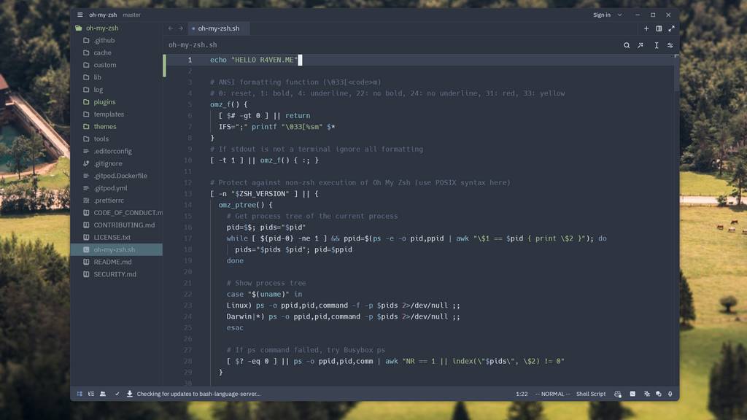Open notifications from the status bar bell area
747x420 pixels.
(x=659, y=394)
